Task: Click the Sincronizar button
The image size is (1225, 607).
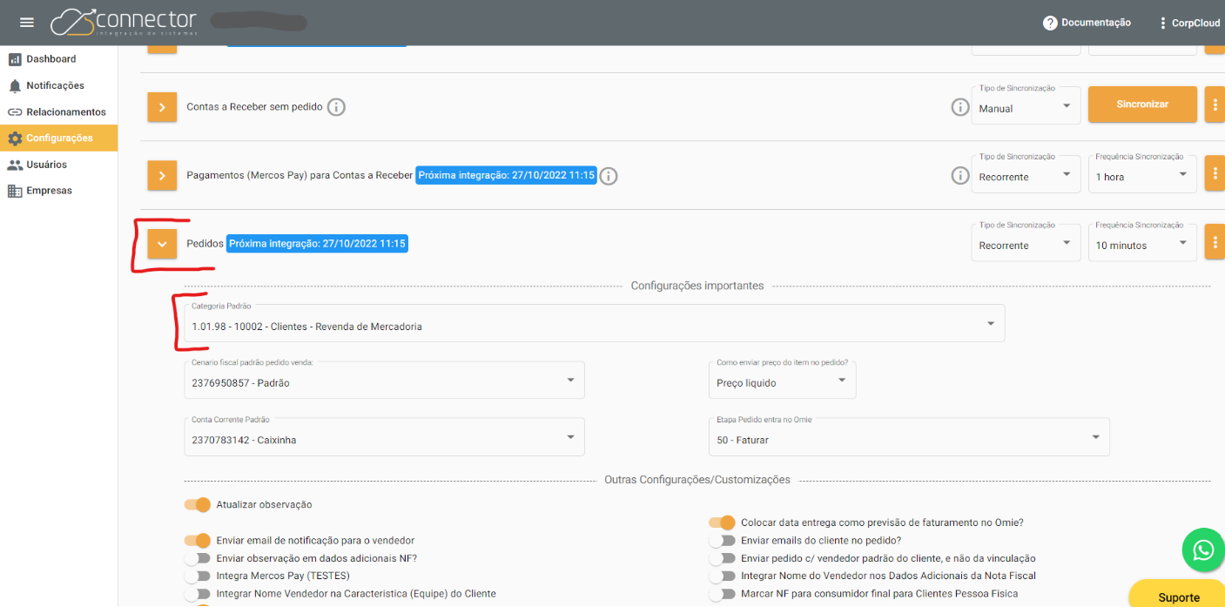Action: pyautogui.click(x=1142, y=105)
